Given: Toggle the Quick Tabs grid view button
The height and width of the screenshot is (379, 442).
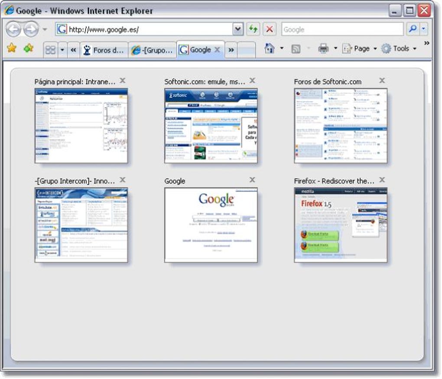Looking at the screenshot, I should (50, 50).
